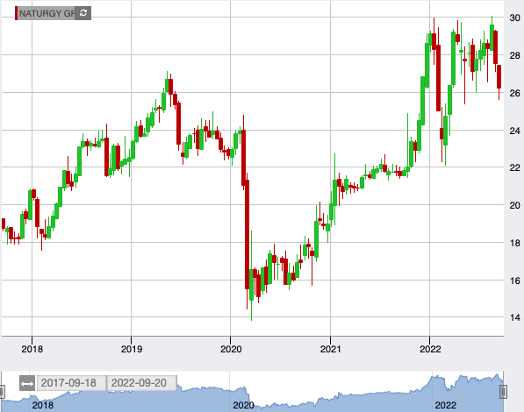Click the red NATURGY series color marker
The height and width of the screenshot is (412, 524).
tap(16, 13)
